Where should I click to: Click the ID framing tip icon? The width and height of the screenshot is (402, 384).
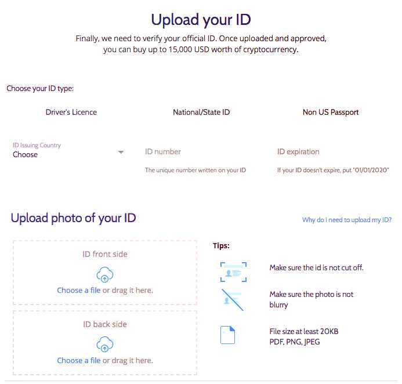tap(233, 272)
